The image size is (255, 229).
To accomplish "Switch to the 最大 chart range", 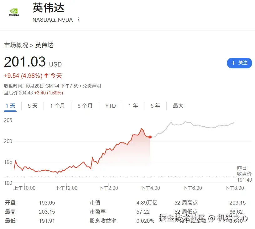I will click(178, 106).
